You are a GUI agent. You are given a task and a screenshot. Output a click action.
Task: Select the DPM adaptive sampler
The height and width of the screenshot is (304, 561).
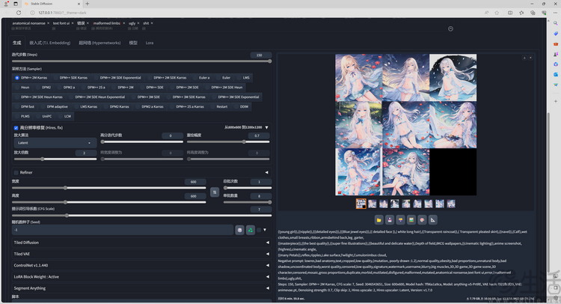[55, 107]
